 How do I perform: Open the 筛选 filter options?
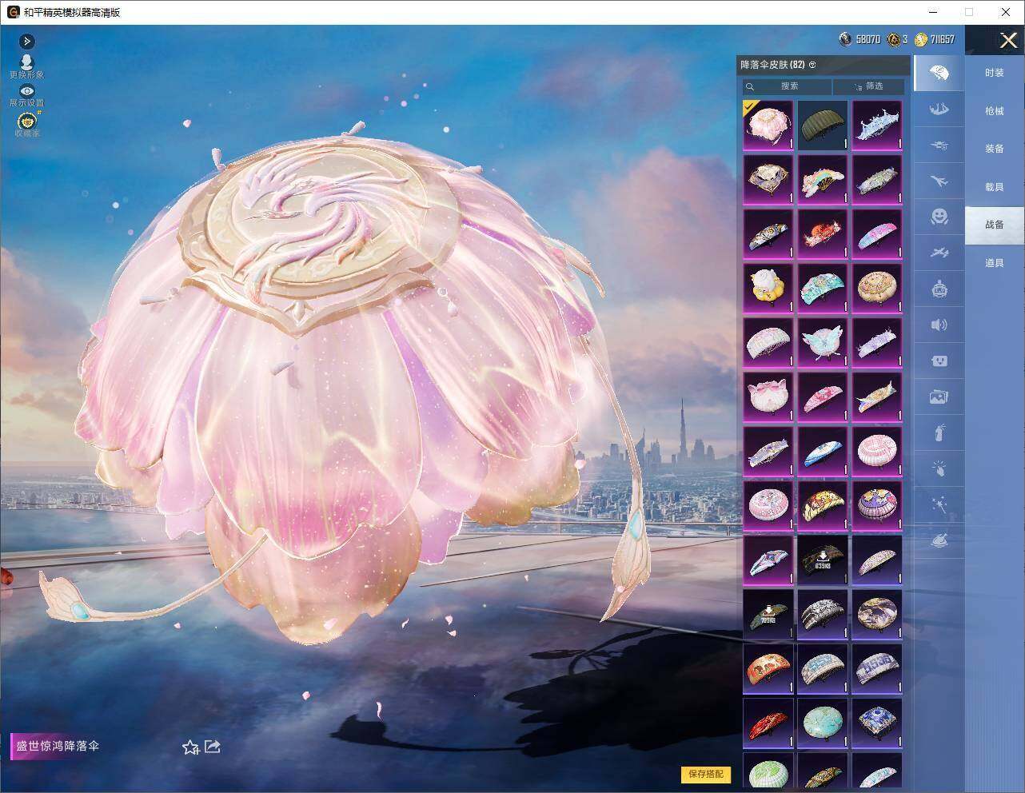[x=869, y=86]
